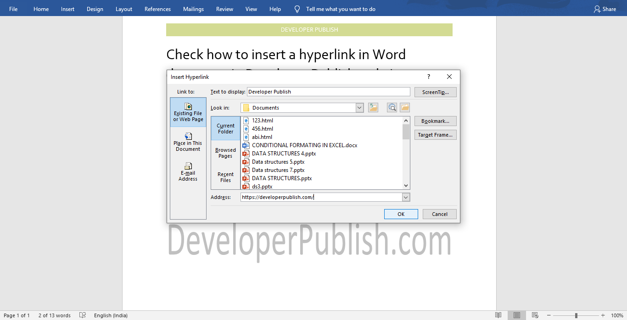Screen dimensions: 627x320
Task: Select Existing File or Web Page option
Action: (x=188, y=112)
